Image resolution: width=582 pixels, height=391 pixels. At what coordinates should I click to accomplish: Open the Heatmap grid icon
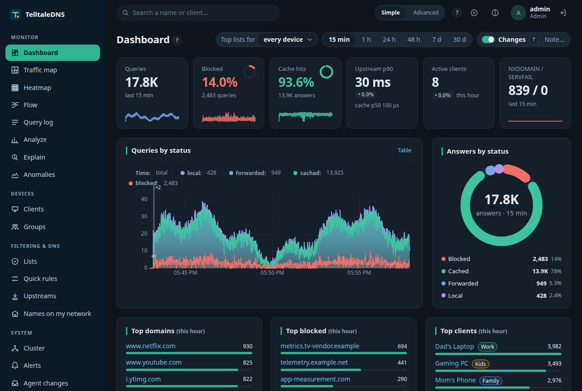15,88
